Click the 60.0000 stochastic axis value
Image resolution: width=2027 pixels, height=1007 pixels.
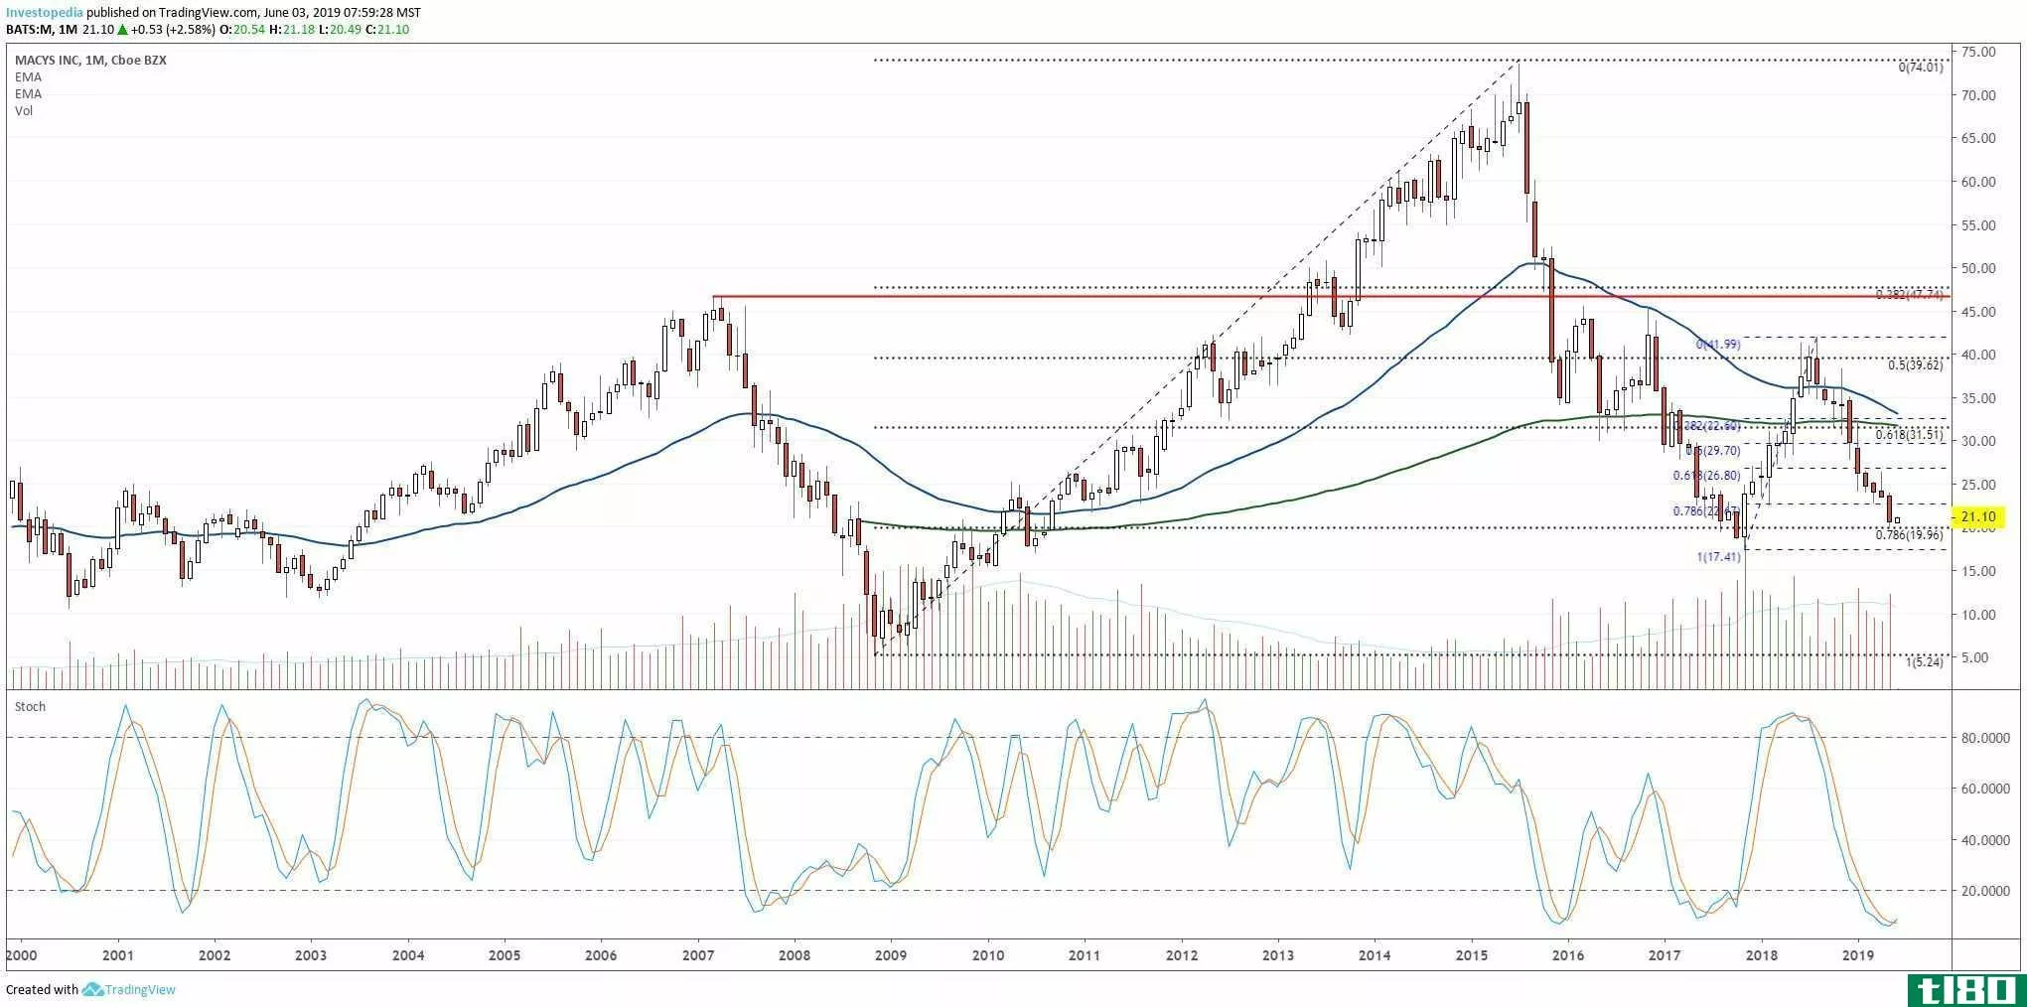pos(1985,789)
